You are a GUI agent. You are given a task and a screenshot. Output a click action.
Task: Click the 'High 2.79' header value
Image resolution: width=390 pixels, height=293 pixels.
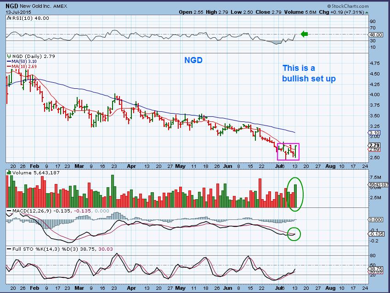[x=217, y=12]
